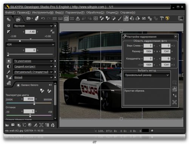Image resolution: width=189 pixels, height=144 pixels.
Task: Click the exposure bias value field -1.40
Action: tap(31, 32)
